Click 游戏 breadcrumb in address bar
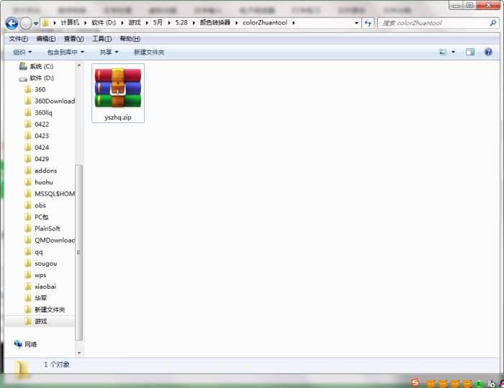Viewport: 504px width, 388px height. (135, 22)
